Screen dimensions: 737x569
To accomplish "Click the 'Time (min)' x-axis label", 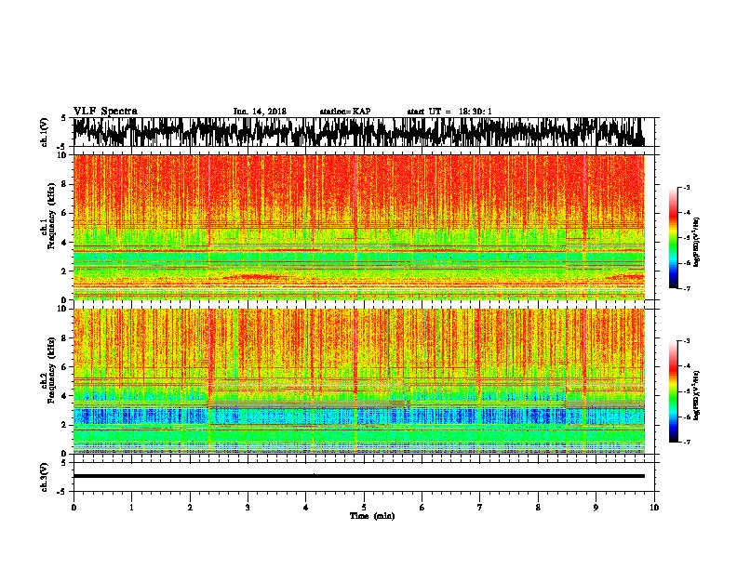I will tap(372, 516).
